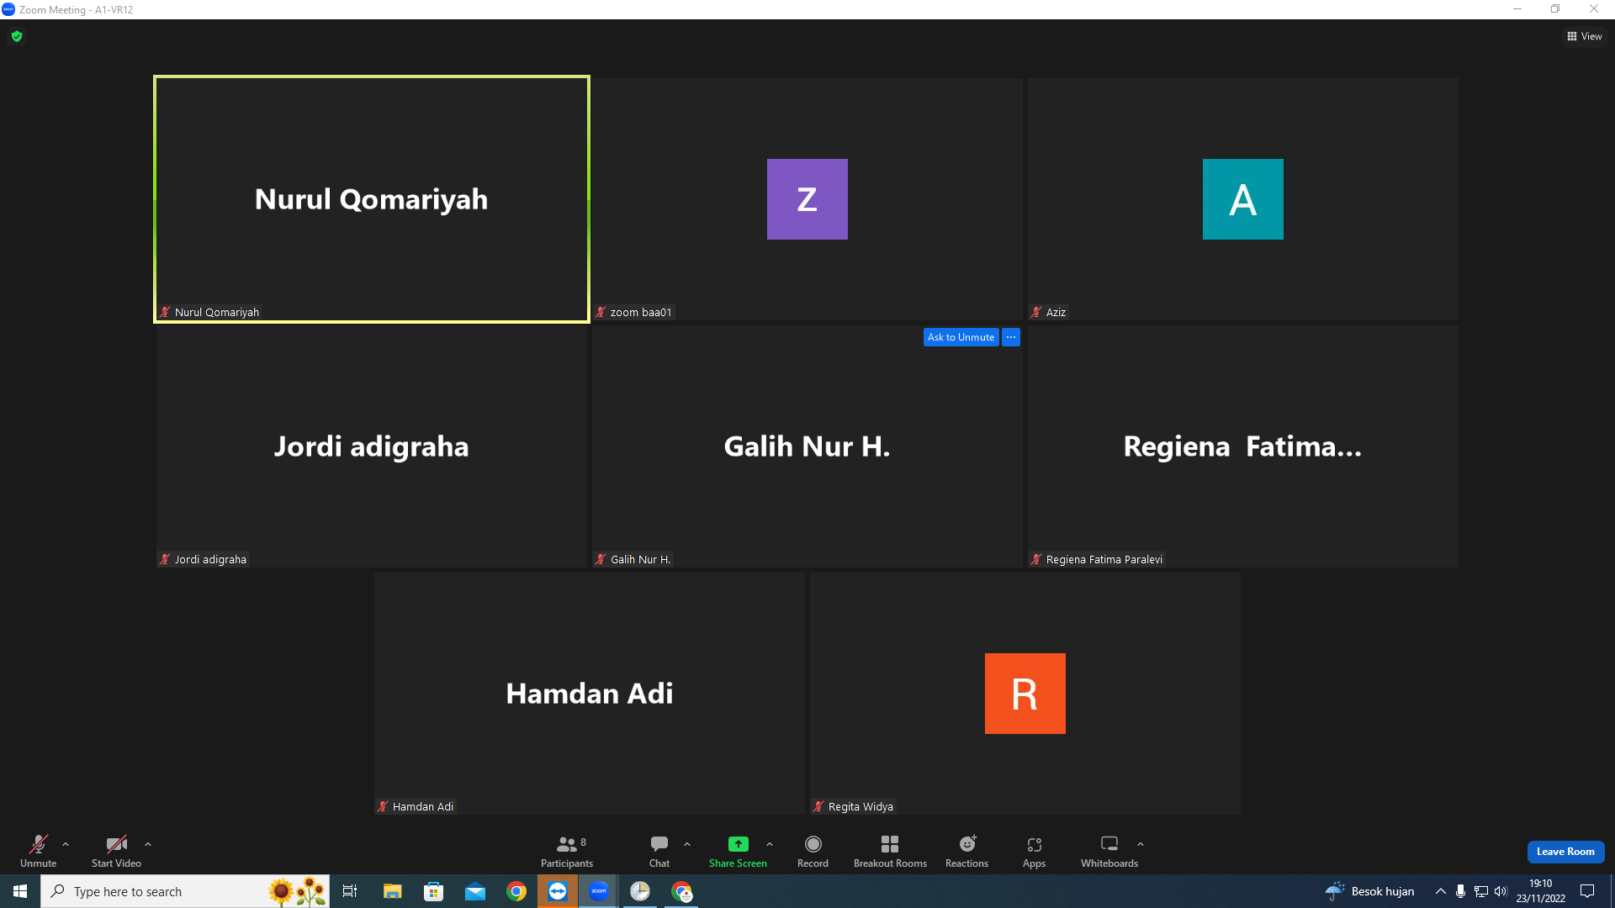Open Mail app from taskbar
The image size is (1615, 908).
click(474, 891)
